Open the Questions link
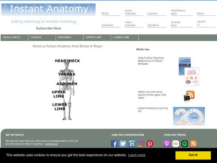 tap(153, 25)
